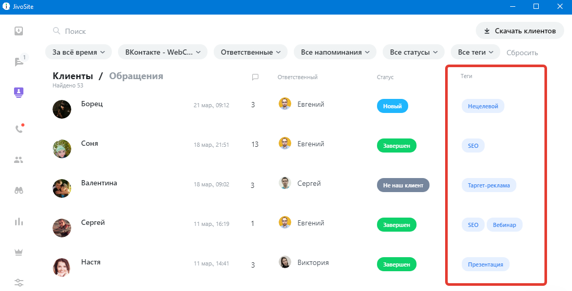Click the binoculars visitors icon

coord(19,191)
